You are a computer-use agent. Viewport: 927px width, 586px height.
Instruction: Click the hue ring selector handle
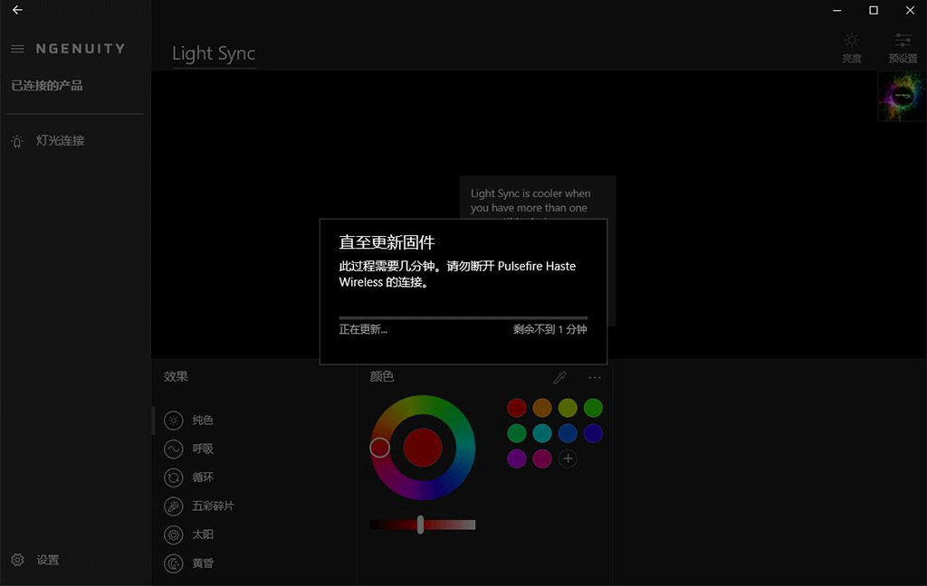pos(380,447)
